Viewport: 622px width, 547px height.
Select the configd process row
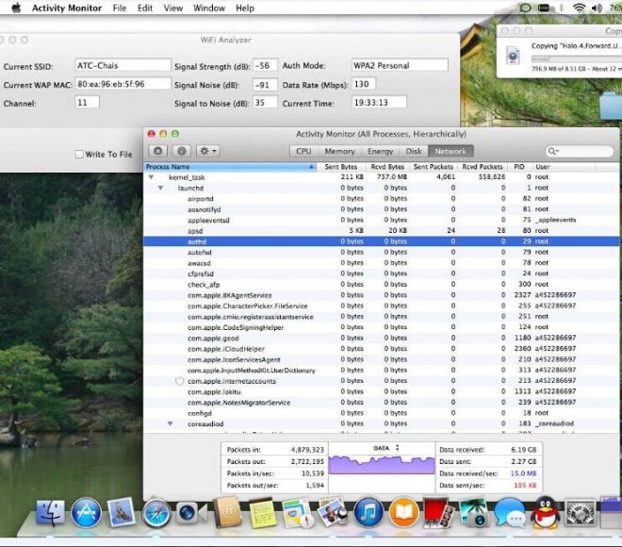click(381, 413)
